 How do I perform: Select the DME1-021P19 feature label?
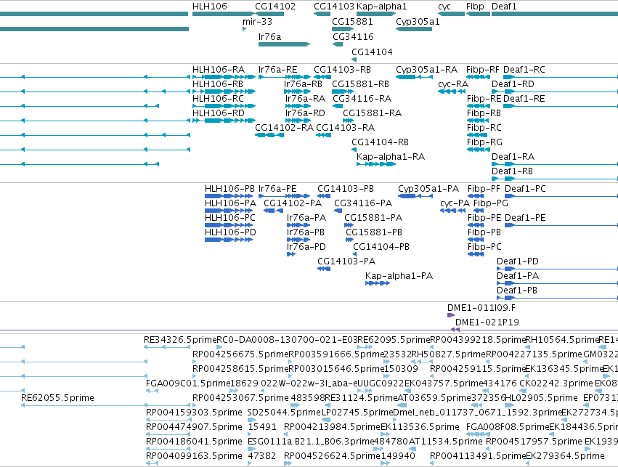(x=487, y=322)
